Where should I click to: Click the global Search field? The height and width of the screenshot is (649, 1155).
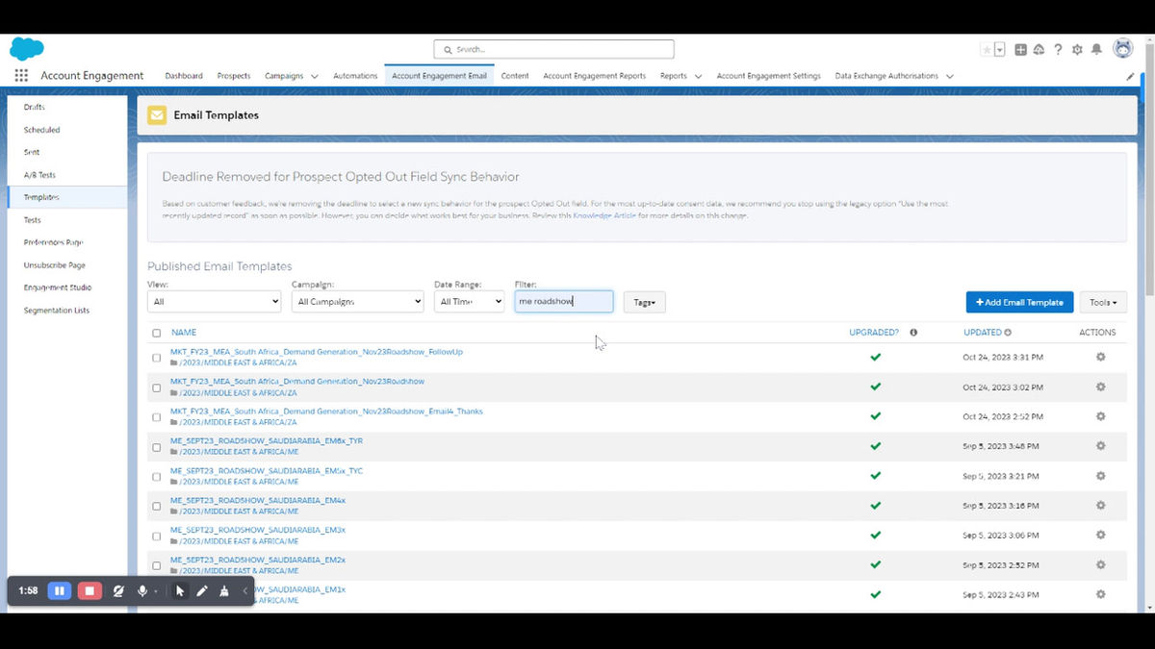[x=553, y=49]
